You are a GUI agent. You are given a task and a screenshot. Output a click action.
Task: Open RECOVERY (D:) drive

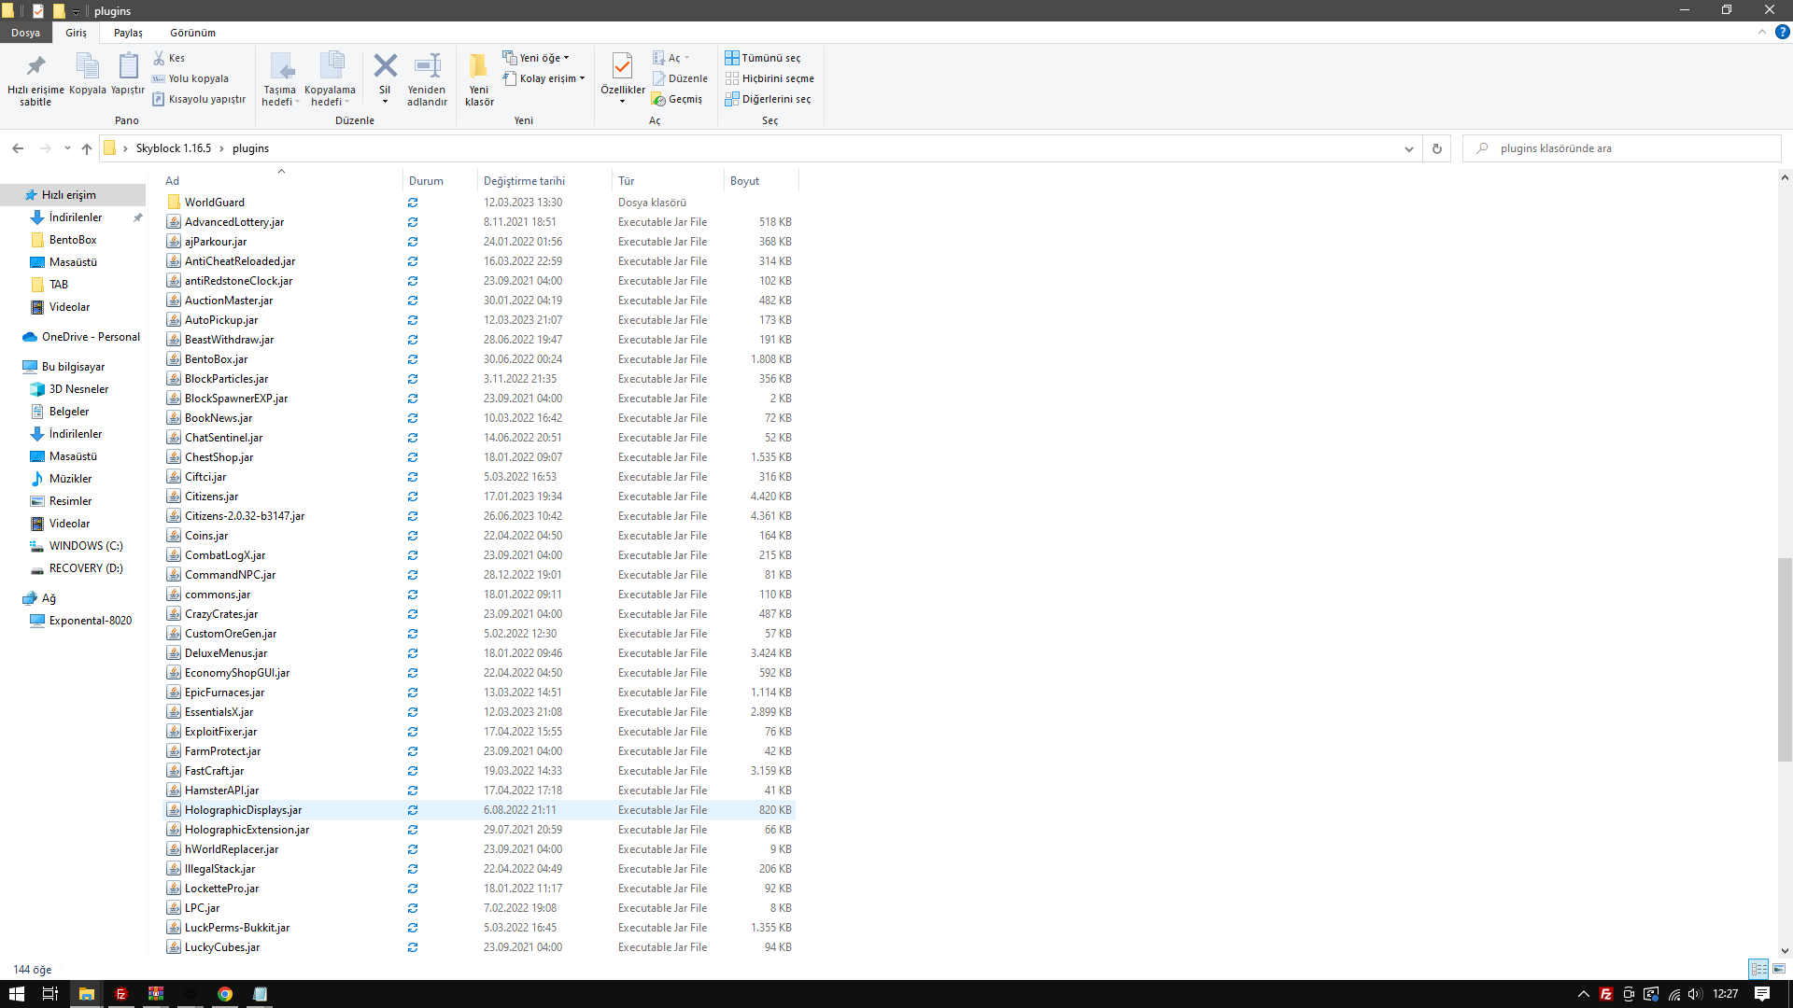coord(86,568)
